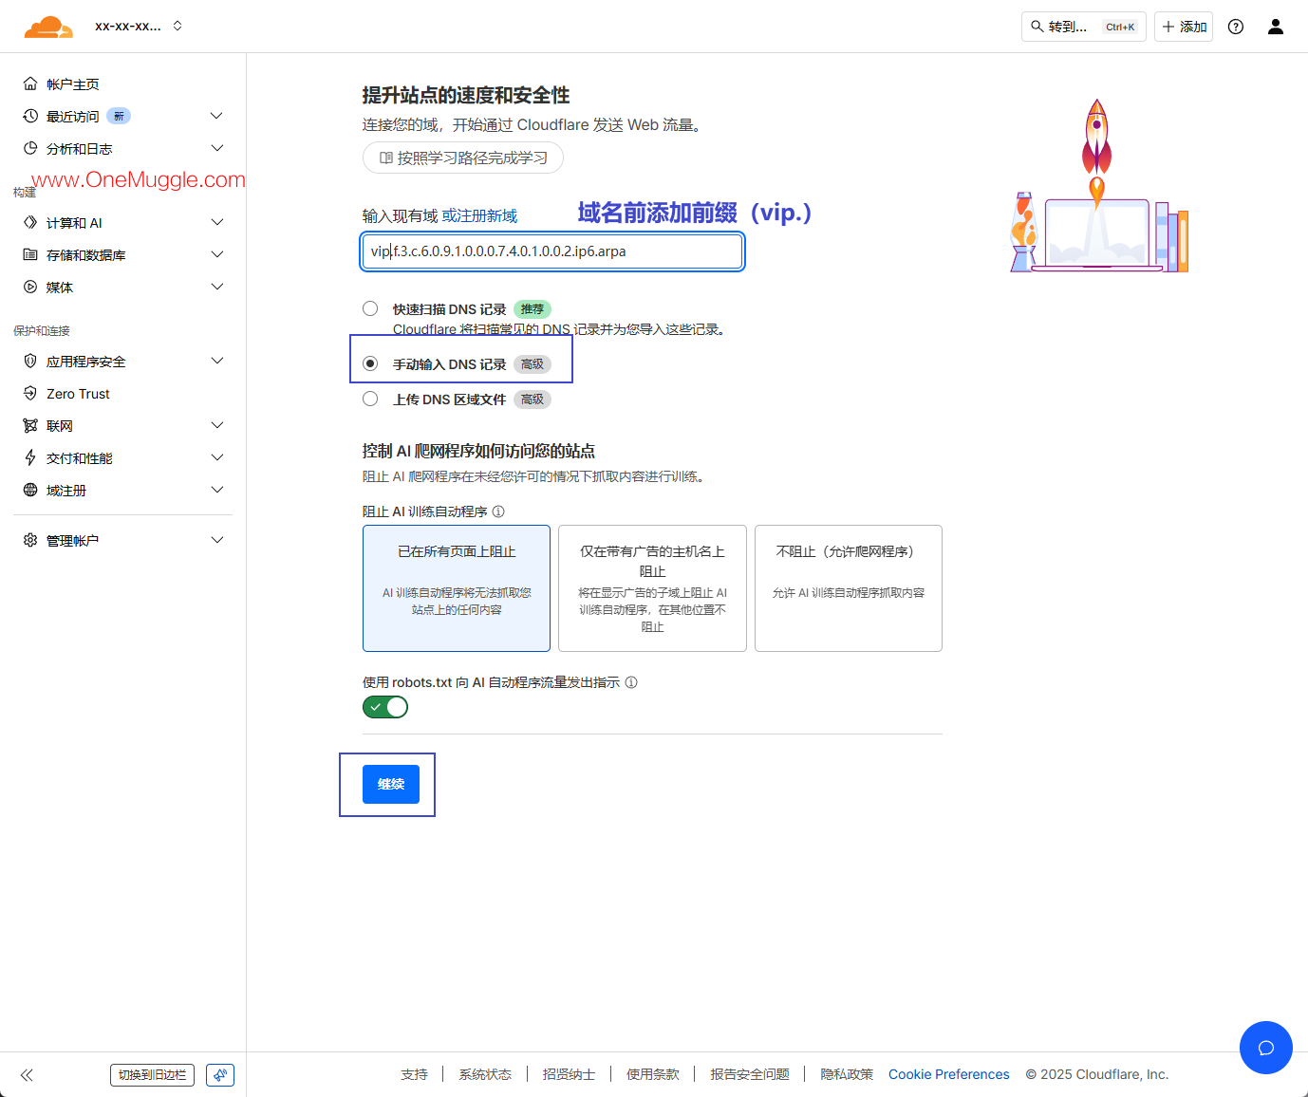1308x1097 pixels.
Task: Click the domain name input field
Action: [551, 251]
